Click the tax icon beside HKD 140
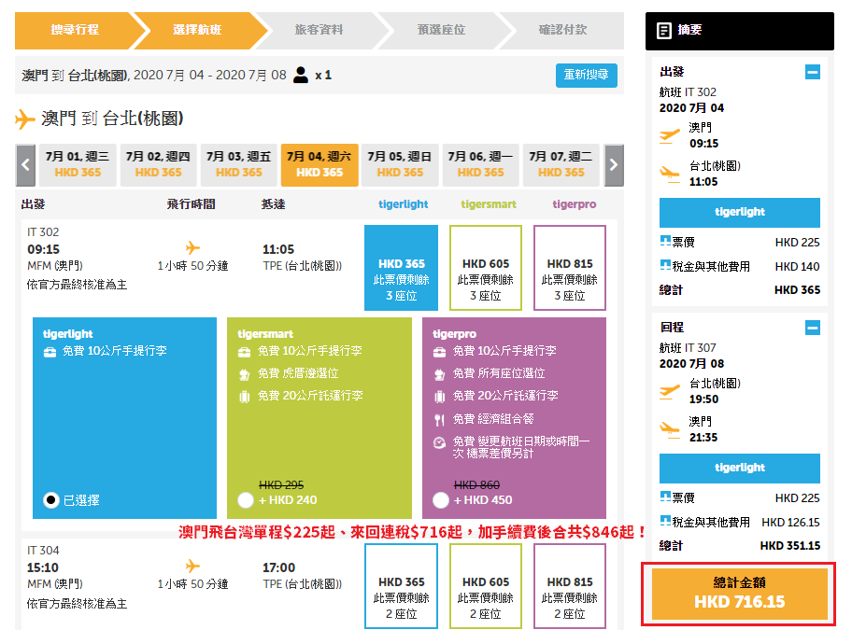The image size is (852, 630). (x=665, y=265)
